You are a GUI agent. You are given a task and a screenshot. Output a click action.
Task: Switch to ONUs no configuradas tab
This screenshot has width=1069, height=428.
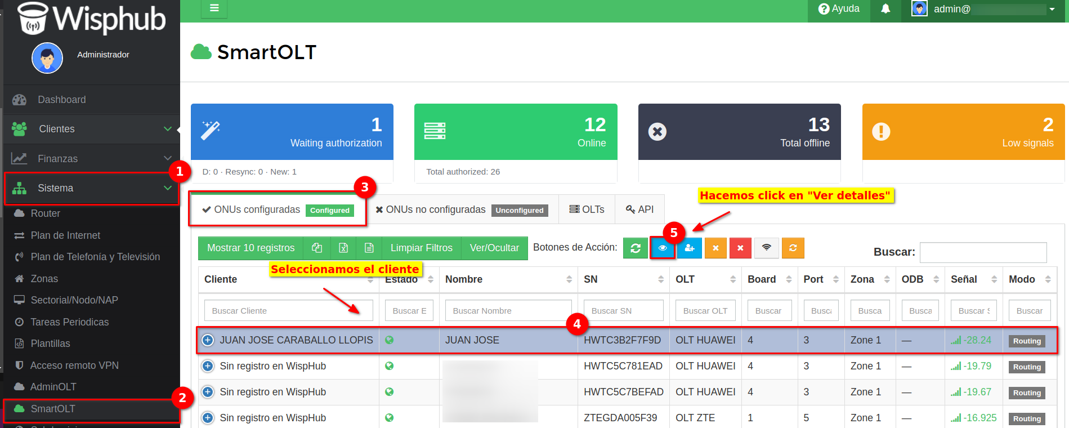pyautogui.click(x=462, y=209)
